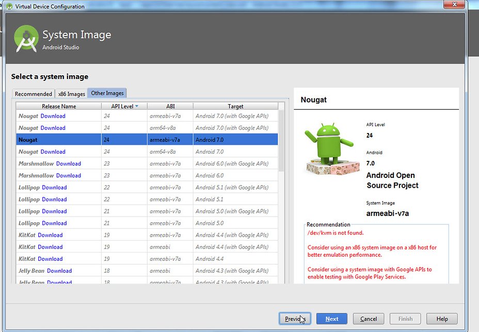Go back with the Previous button
This screenshot has width=479, height=332.
(x=295, y=319)
